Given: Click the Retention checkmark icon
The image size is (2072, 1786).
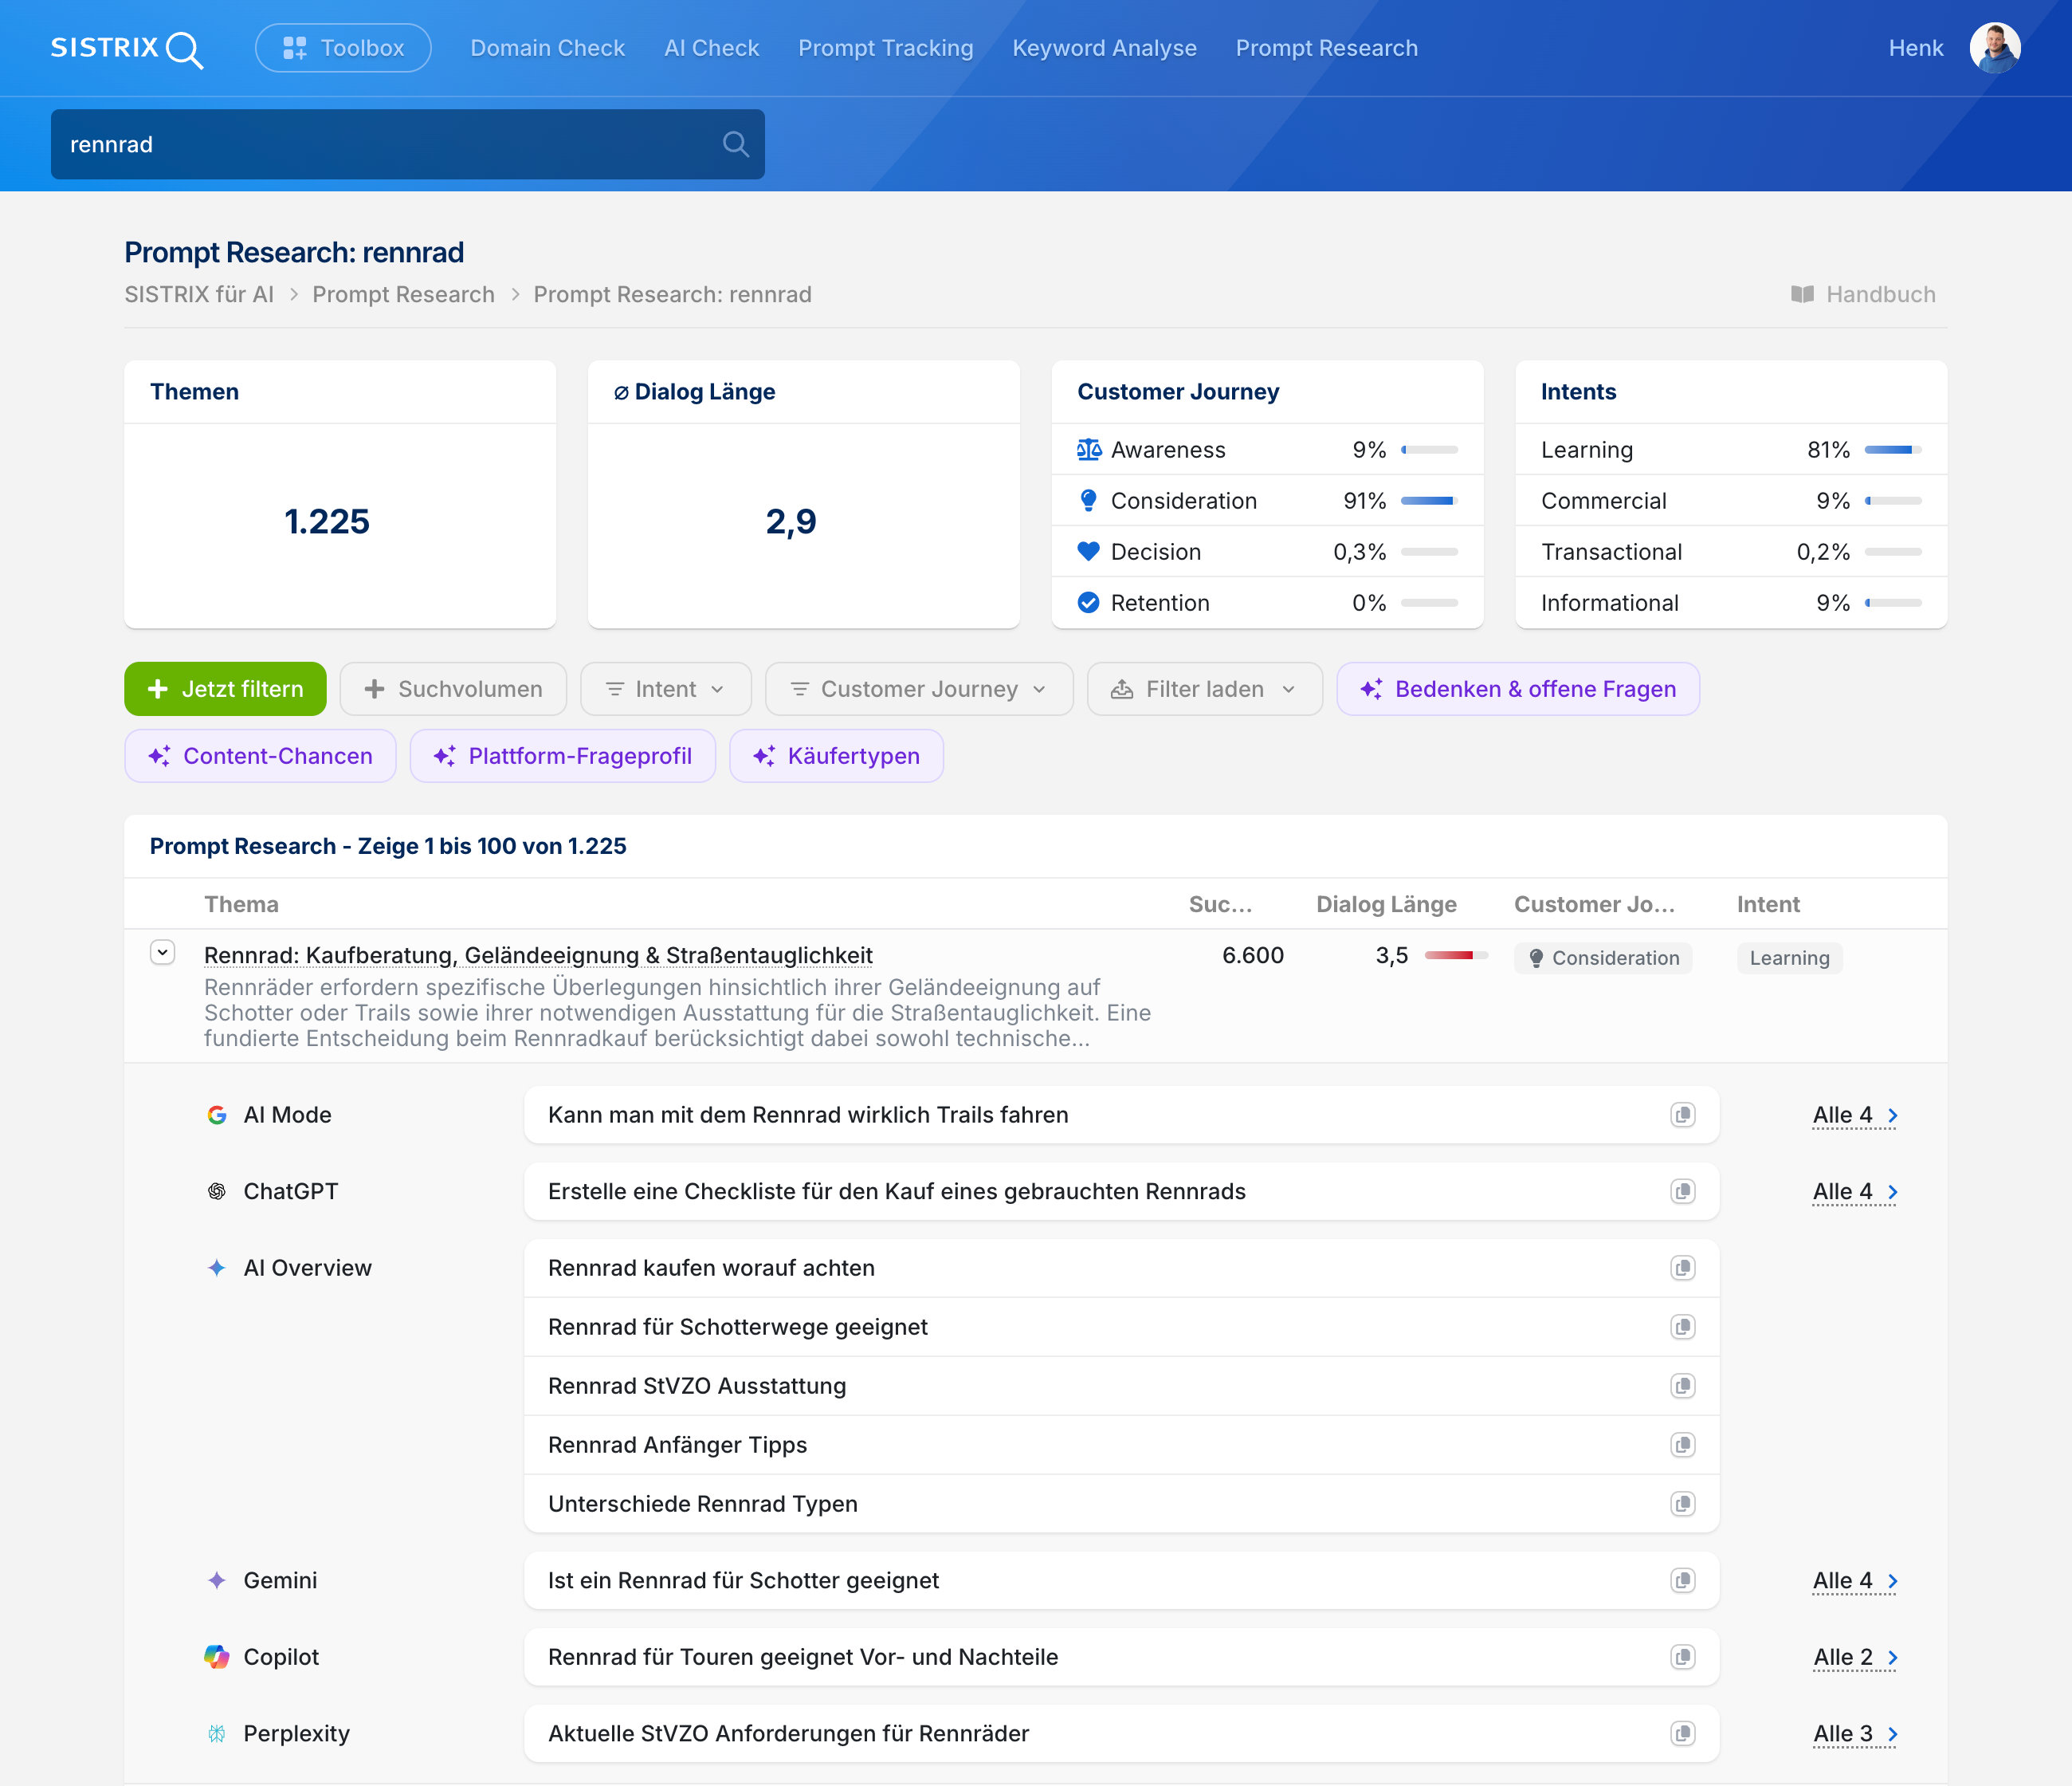Looking at the screenshot, I should click(1089, 602).
